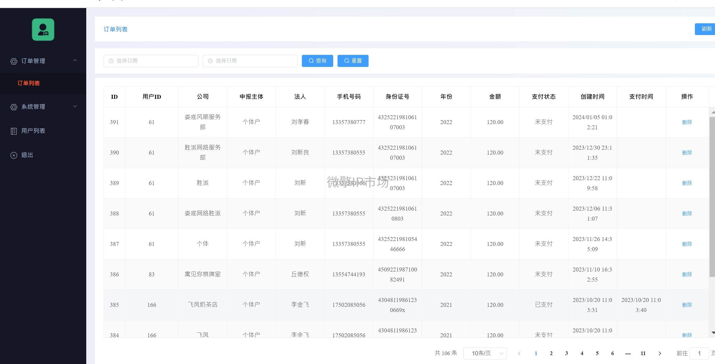Click company cell 娄底网络胜派
Screen dimensions: 715x364
(x=203, y=213)
